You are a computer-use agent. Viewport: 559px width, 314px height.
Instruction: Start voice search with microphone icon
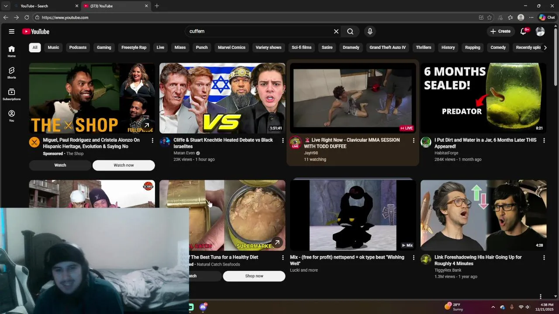click(x=370, y=31)
